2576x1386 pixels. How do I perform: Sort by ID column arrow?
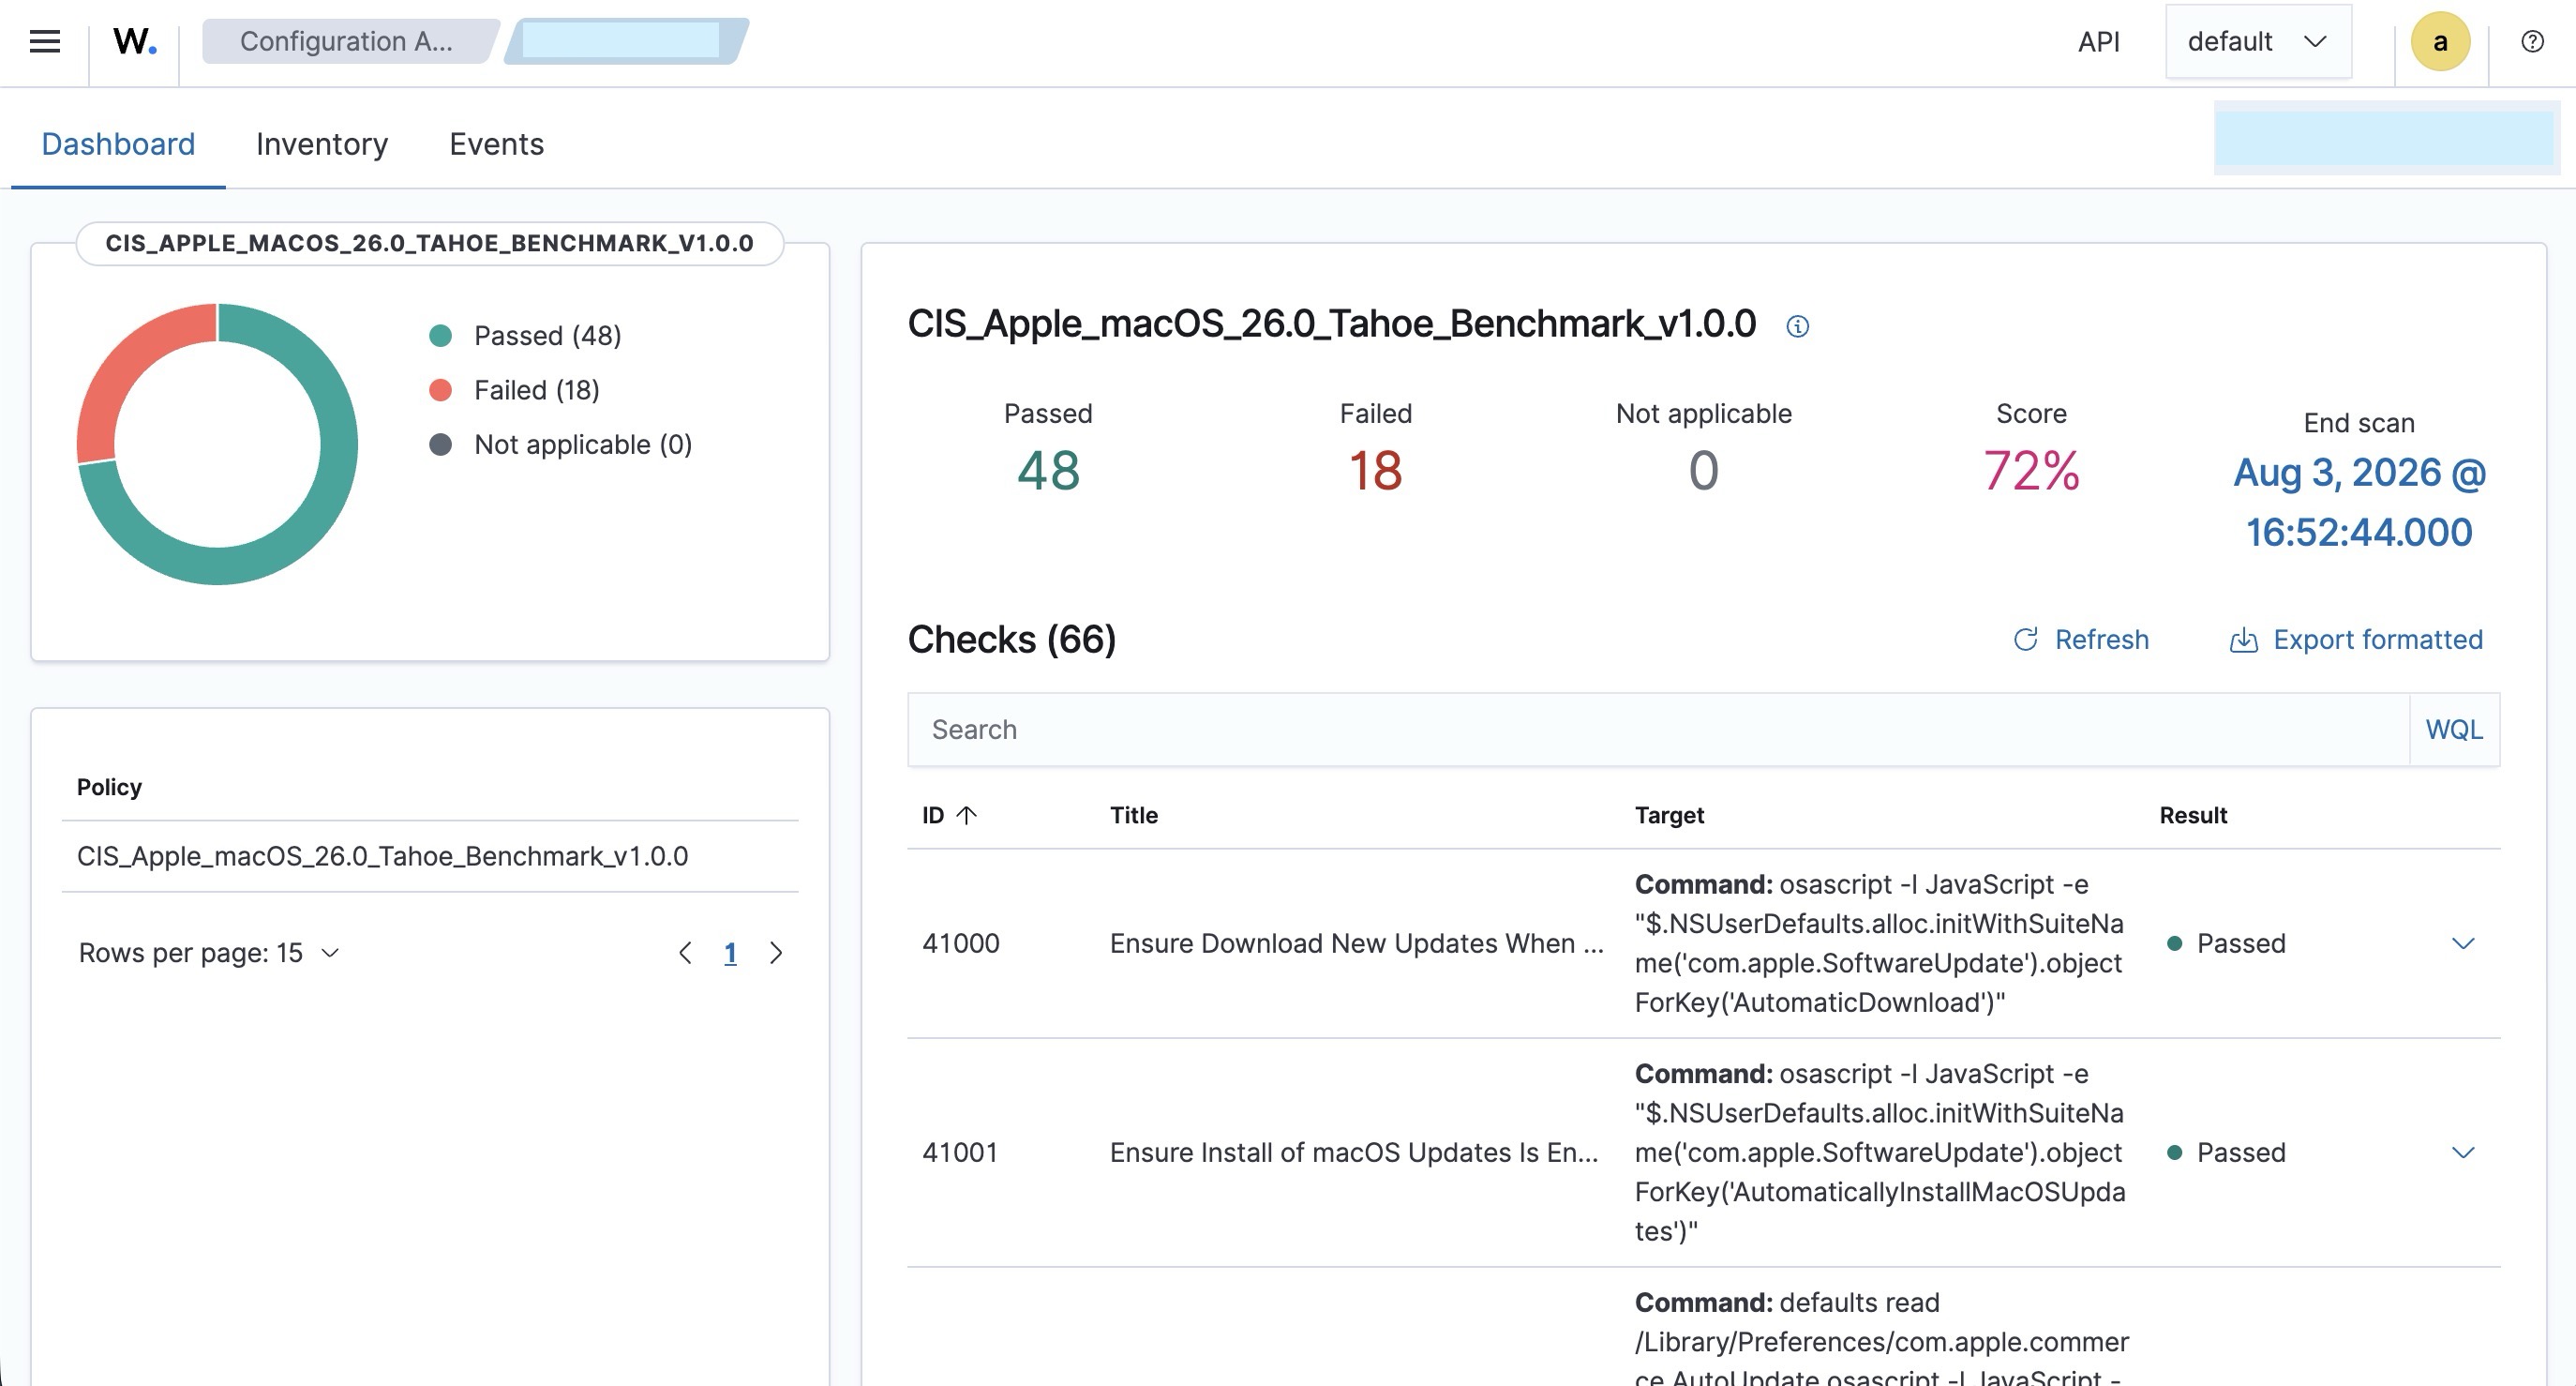pyautogui.click(x=966, y=815)
